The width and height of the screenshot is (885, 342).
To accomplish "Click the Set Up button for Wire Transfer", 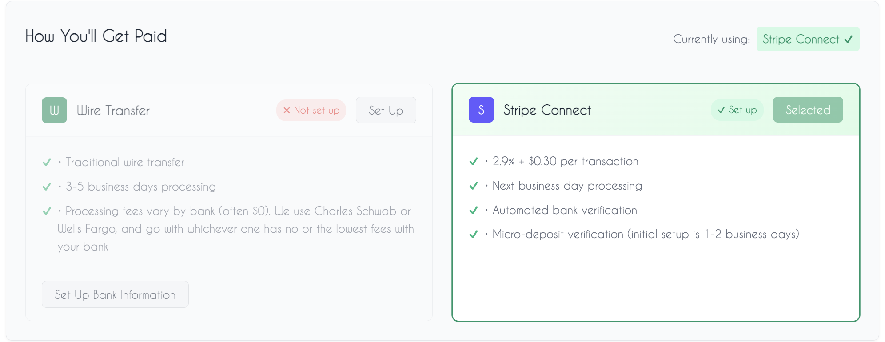I will [x=386, y=110].
